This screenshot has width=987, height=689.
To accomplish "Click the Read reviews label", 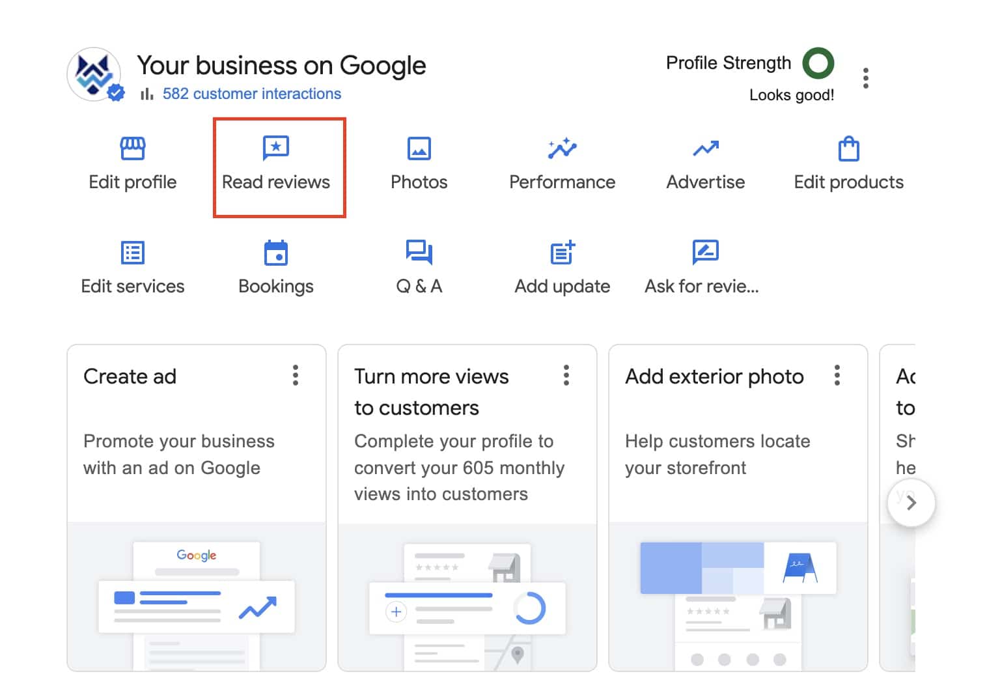I will click(x=276, y=182).
